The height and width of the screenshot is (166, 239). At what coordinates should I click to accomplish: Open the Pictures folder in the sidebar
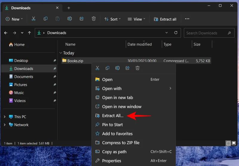(x=20, y=85)
